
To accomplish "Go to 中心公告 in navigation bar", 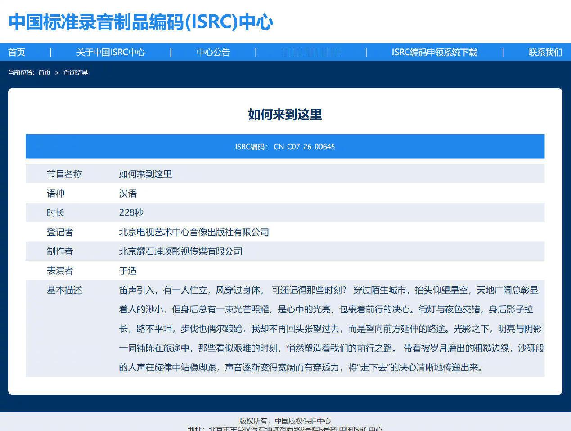I will pyautogui.click(x=213, y=52).
